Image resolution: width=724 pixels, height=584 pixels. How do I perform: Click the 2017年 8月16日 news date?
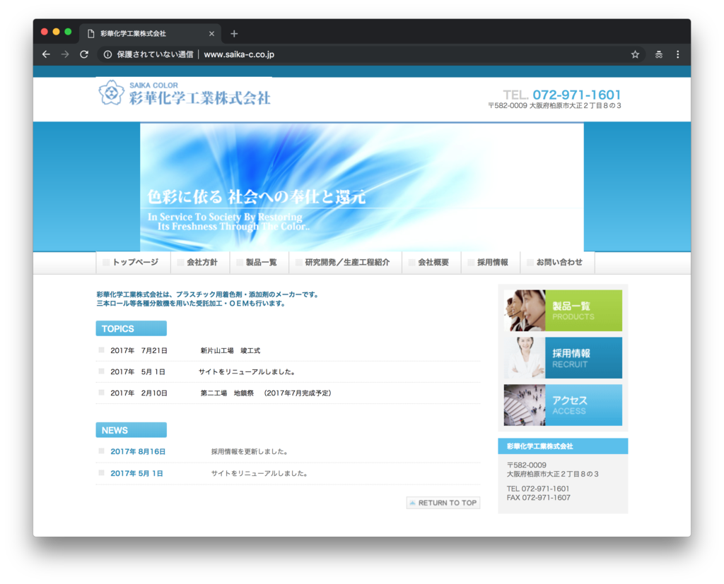tap(138, 452)
